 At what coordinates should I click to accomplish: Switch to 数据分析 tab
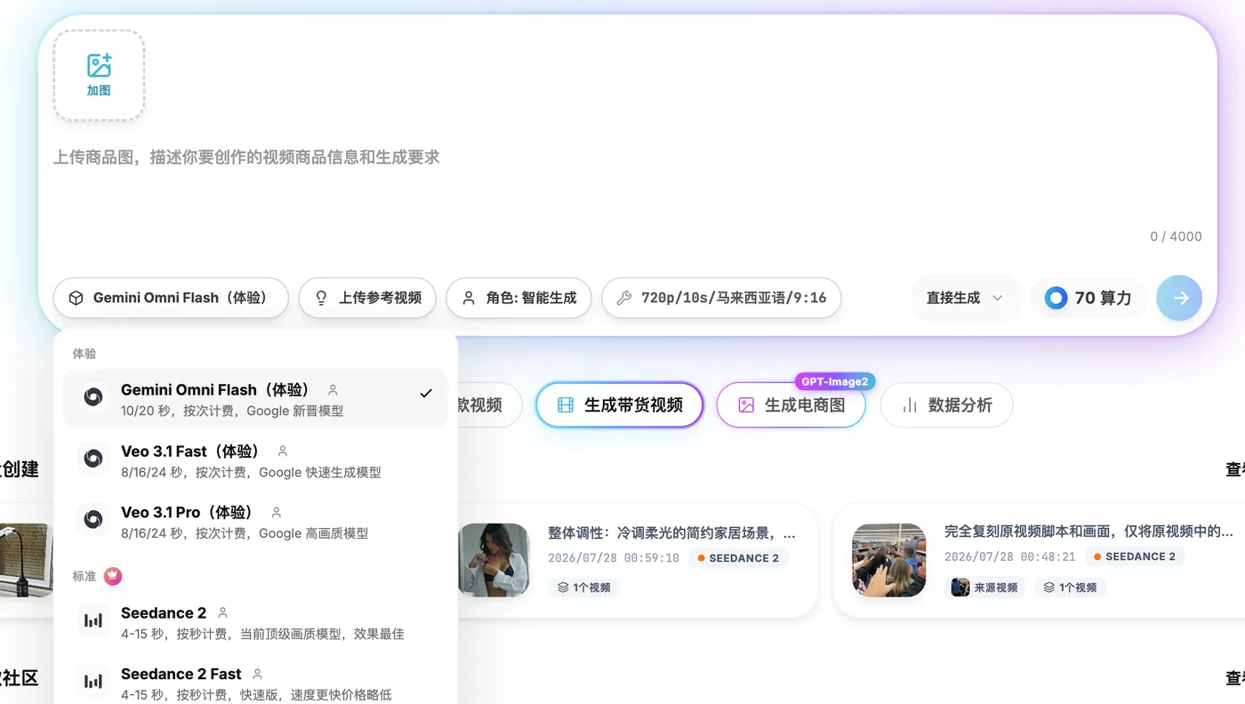[x=946, y=405]
